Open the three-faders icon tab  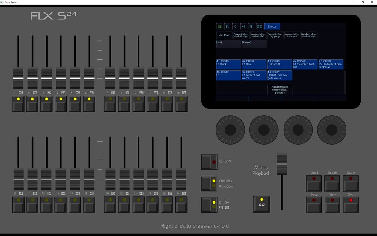(x=251, y=26)
